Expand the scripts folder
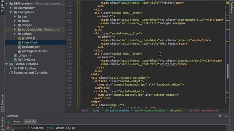234x131 pixels. (x=15, y=34)
